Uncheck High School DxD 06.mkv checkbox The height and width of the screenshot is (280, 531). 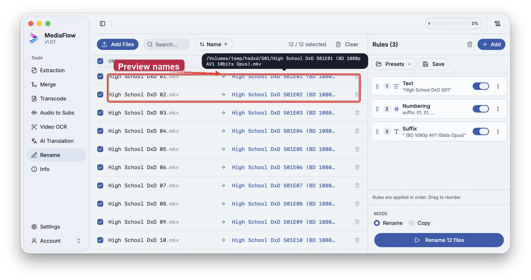click(x=100, y=167)
